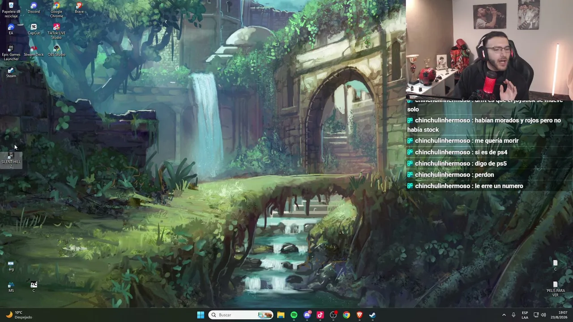
Task: Select the Steam desktop shortcut
Action: pos(11,72)
